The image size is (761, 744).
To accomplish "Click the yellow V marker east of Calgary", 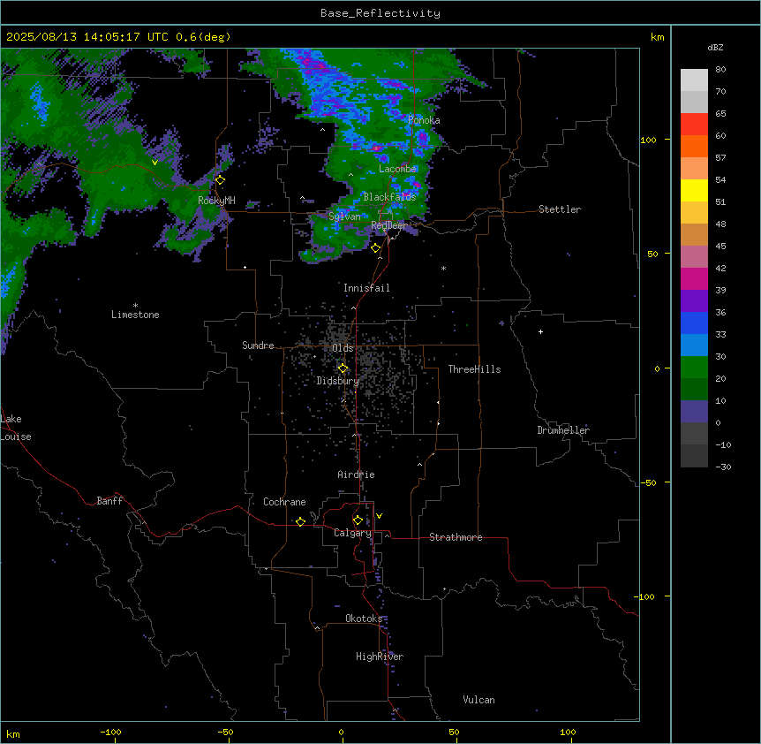I will click(379, 516).
